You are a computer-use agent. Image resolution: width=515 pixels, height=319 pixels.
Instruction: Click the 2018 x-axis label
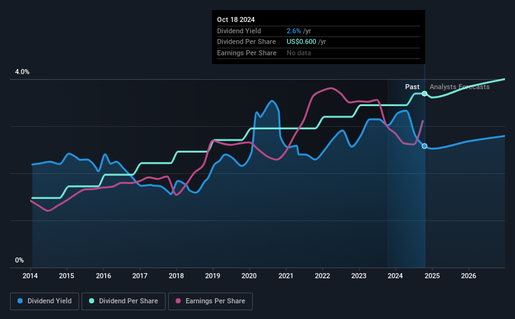[176, 276]
